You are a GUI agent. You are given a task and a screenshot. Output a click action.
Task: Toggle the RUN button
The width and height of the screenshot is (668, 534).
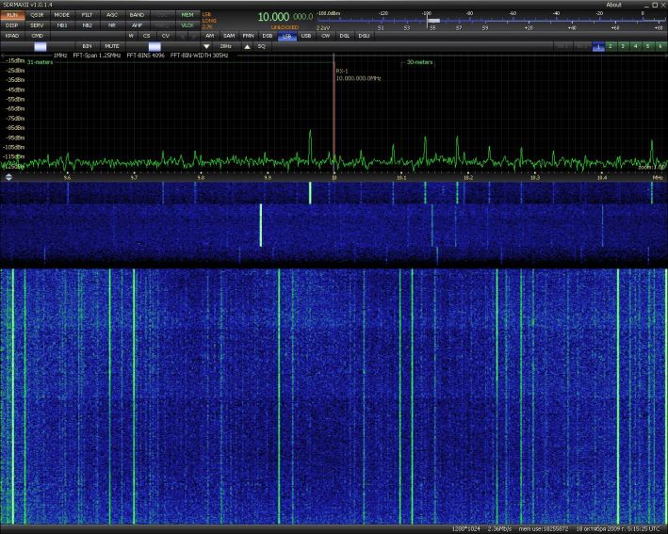tap(12, 15)
